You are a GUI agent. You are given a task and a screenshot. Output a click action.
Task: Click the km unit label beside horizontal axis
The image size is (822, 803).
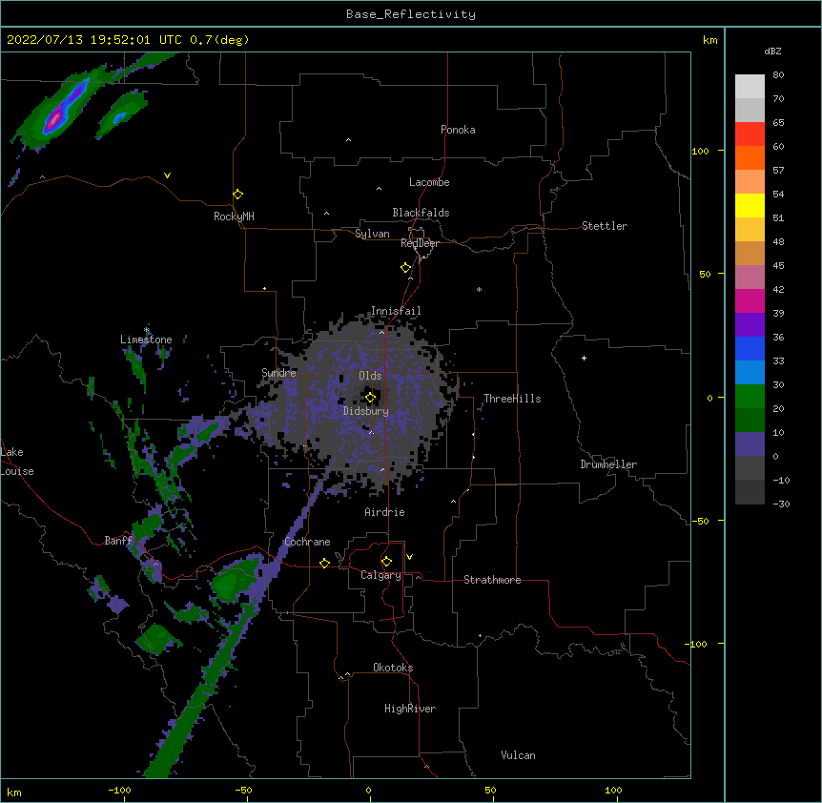click(14, 792)
